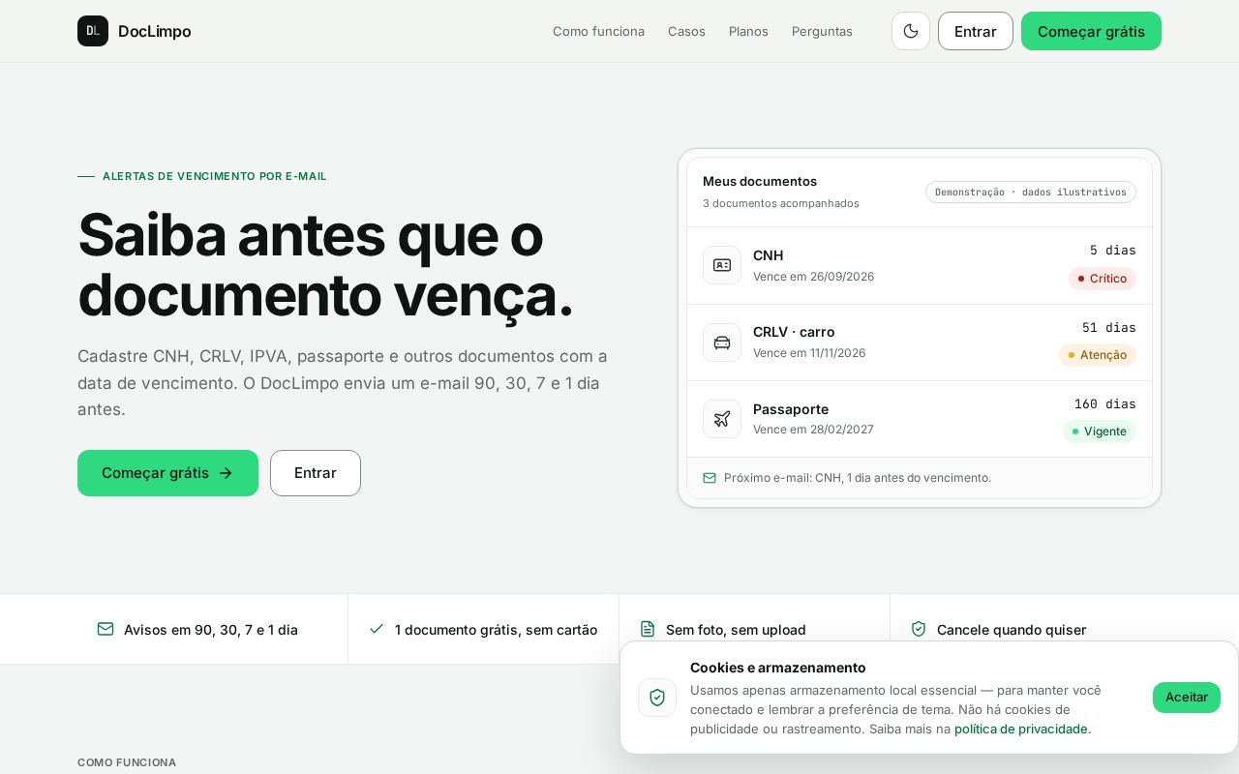
Task: Click the shield icon beside Cancele quando quiser
Action: (x=919, y=629)
